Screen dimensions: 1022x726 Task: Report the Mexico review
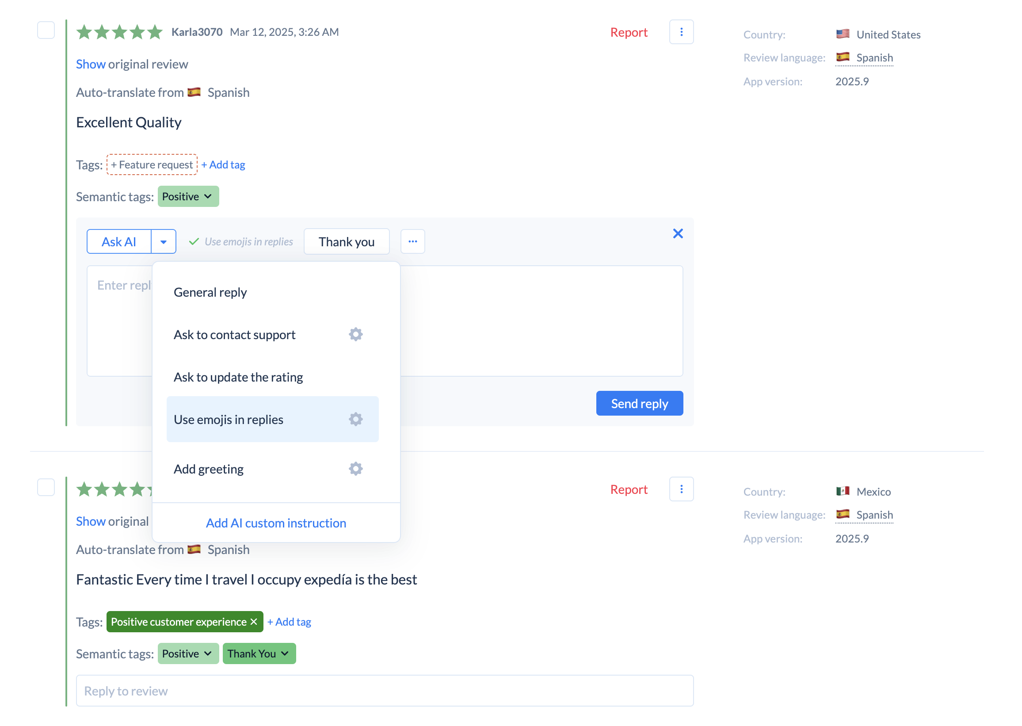point(629,489)
